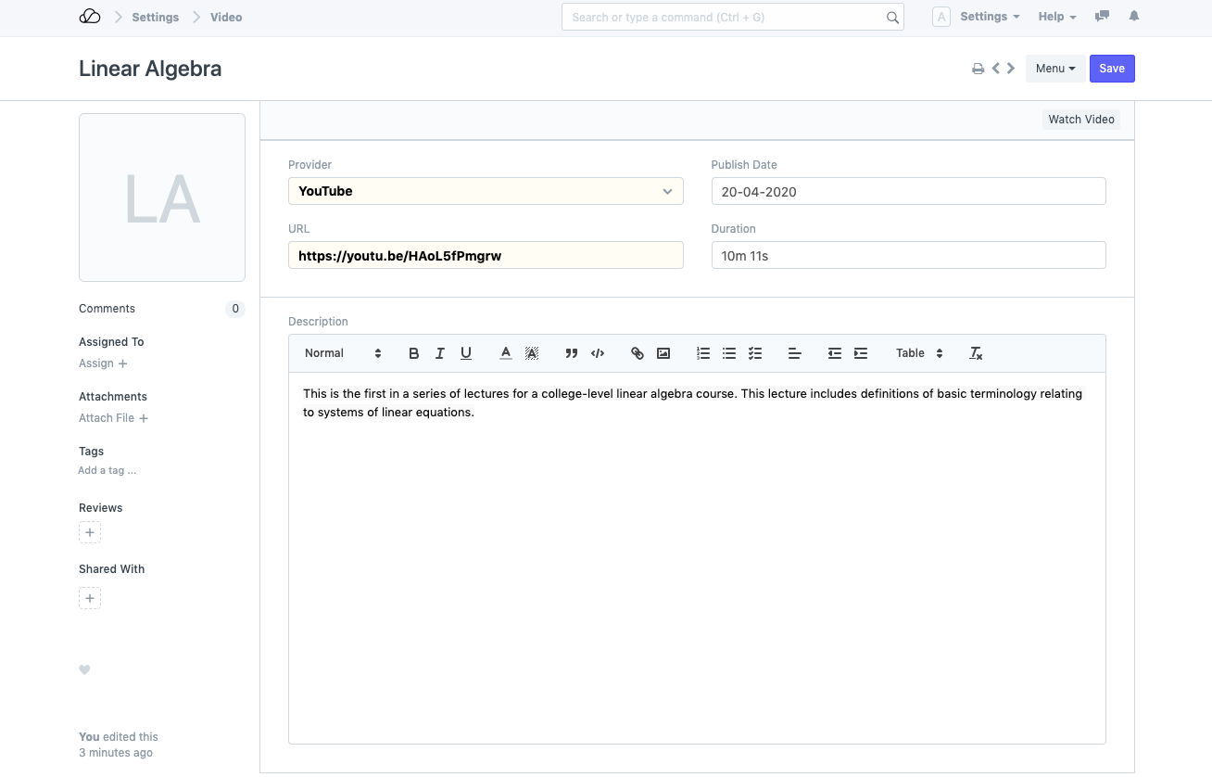Screen dimensions: 1212x777
Task: Open the Table dropdown in the editor
Action: coord(918,353)
